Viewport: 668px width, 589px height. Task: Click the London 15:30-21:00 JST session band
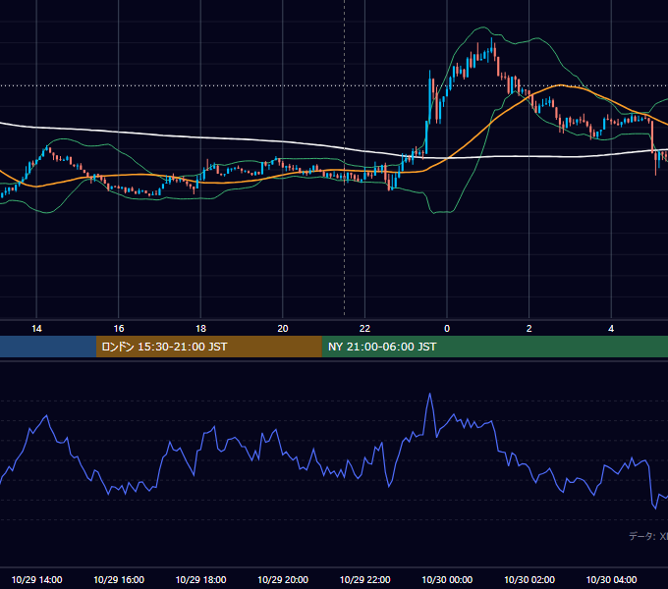point(208,347)
